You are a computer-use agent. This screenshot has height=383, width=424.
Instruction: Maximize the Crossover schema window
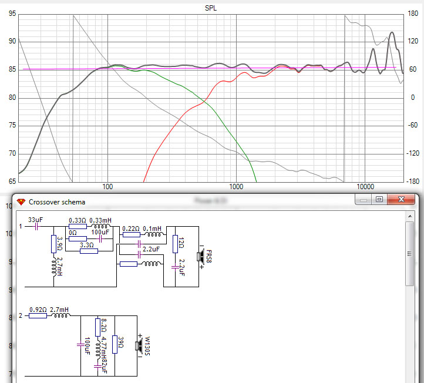[x=379, y=199]
